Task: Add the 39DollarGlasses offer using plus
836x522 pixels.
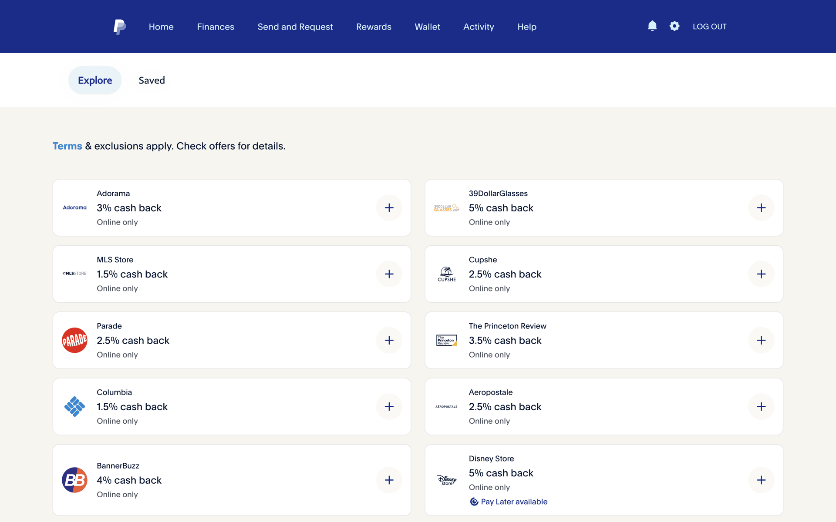Action: (761, 208)
